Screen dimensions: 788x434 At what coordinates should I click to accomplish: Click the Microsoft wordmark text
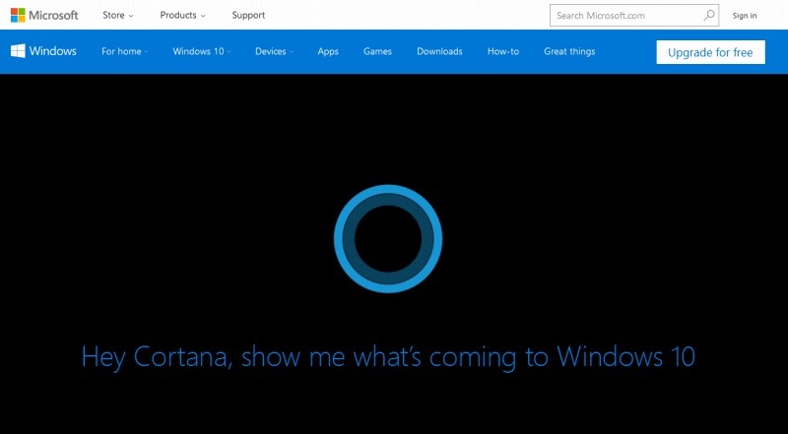click(x=53, y=15)
